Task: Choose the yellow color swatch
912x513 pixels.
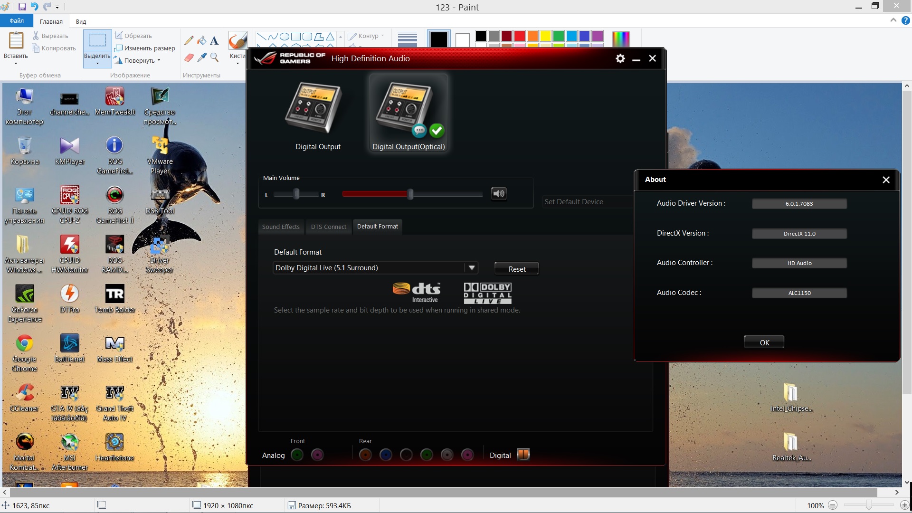Action: [545, 36]
